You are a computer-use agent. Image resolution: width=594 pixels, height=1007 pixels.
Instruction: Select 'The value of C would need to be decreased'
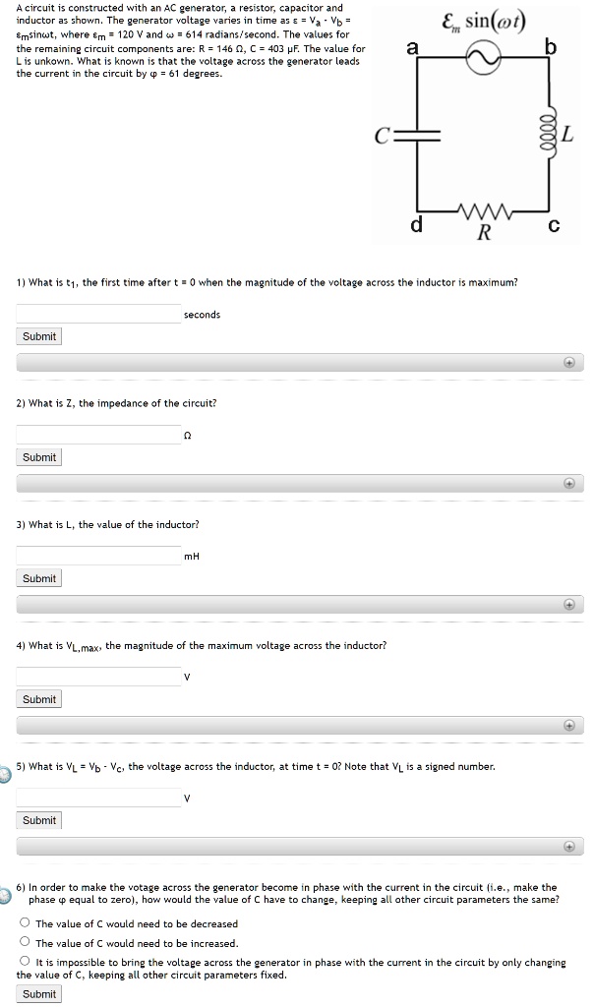tap(25, 923)
